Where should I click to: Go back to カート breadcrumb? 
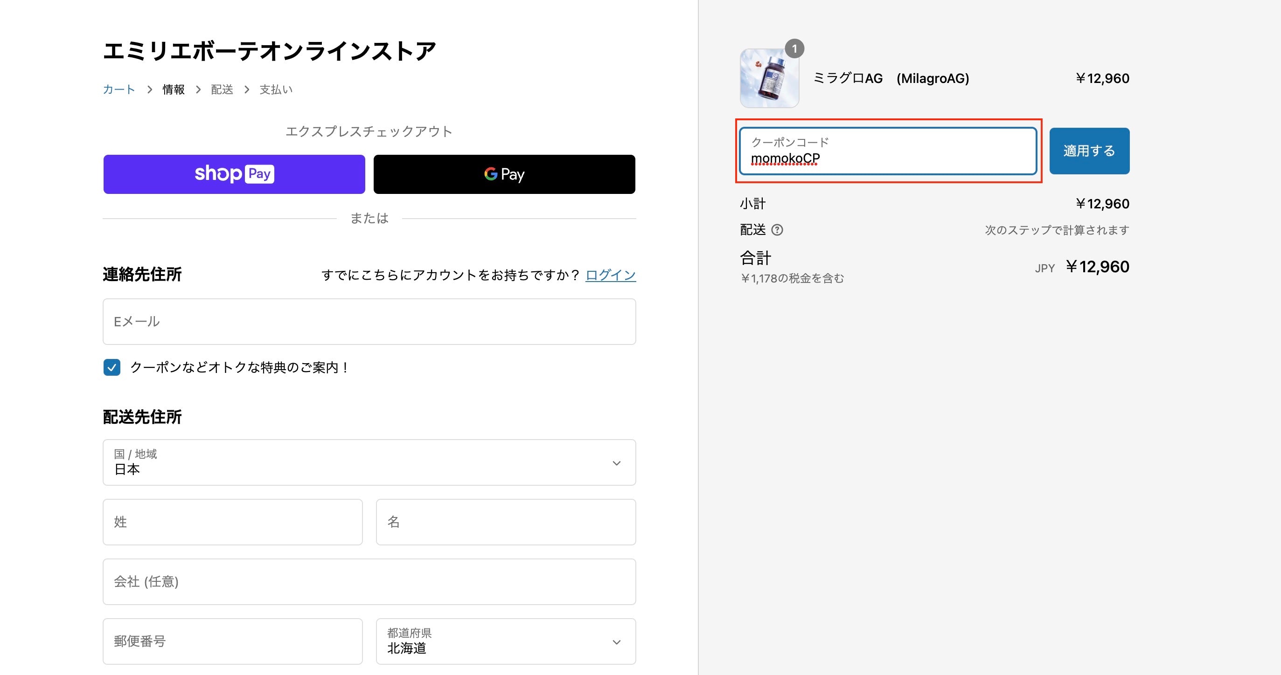pos(119,90)
